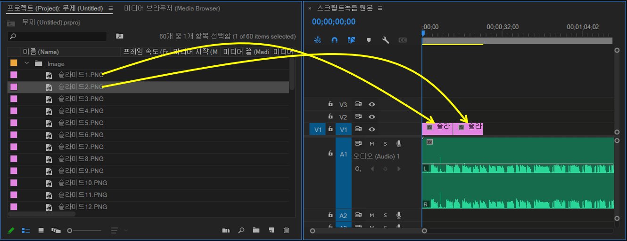The width and height of the screenshot is (627, 241).
Task: Click the timecode 00;00;00;00 field
Action: pos(334,22)
